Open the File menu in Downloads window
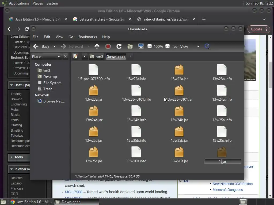Image resolution: width=274 pixels, height=205 pixels. 36,37
